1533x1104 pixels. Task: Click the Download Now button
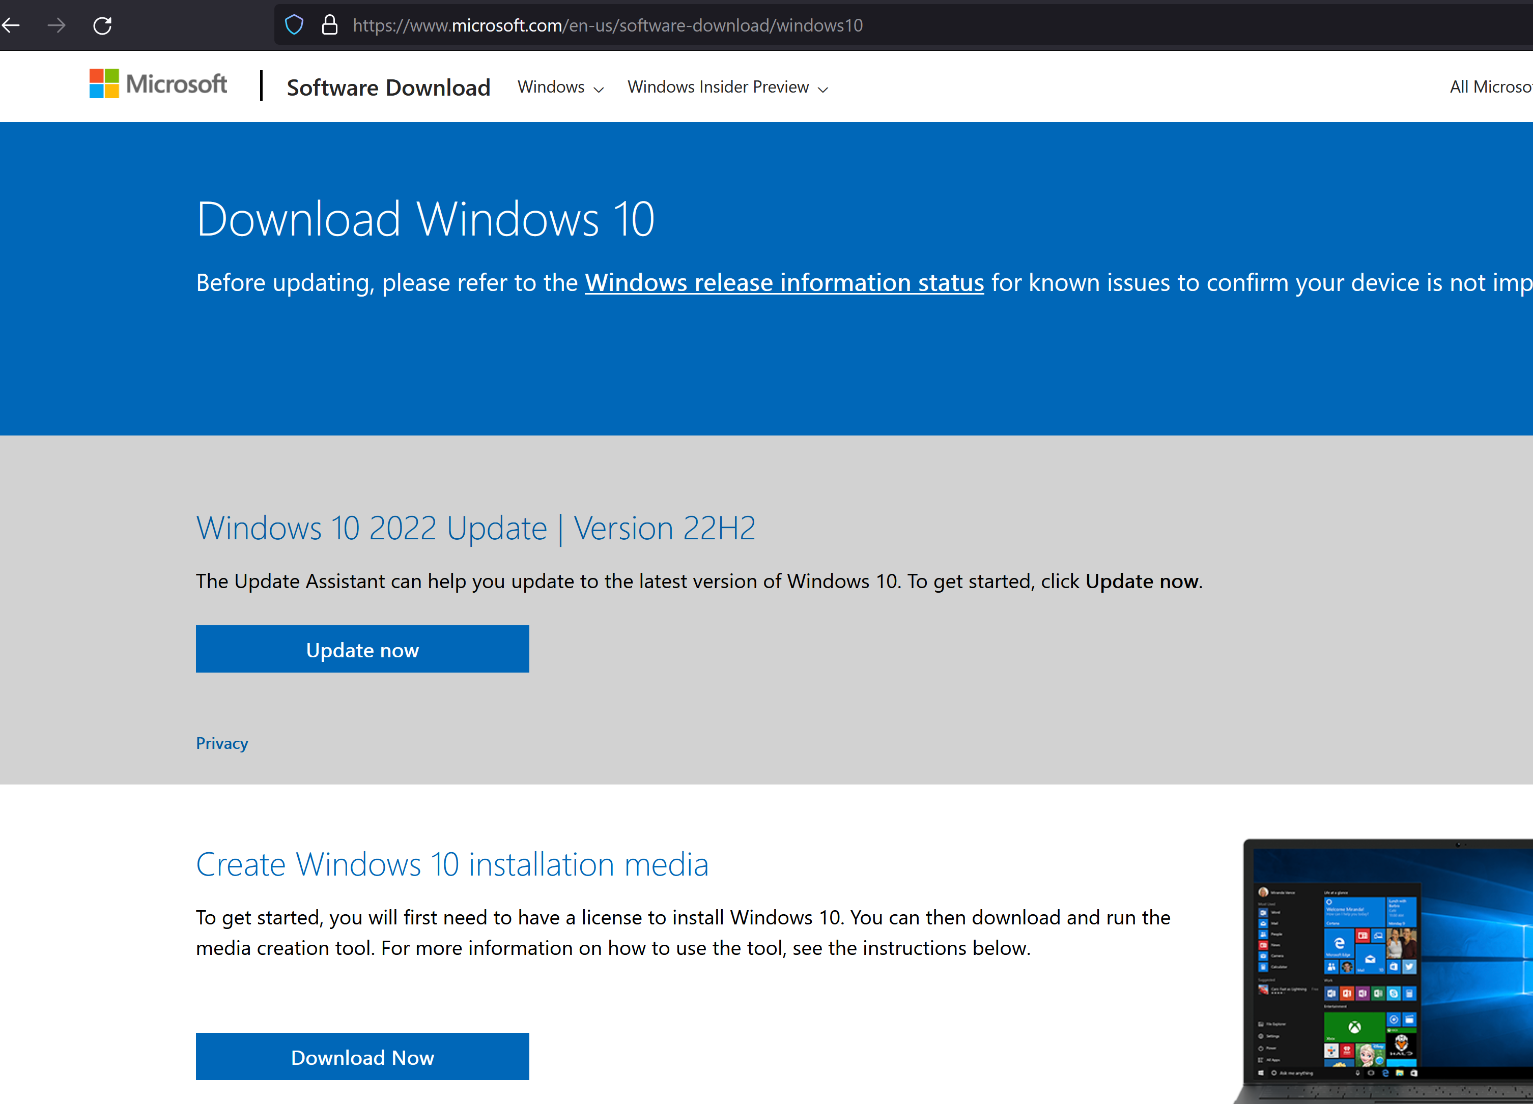pyautogui.click(x=362, y=1056)
